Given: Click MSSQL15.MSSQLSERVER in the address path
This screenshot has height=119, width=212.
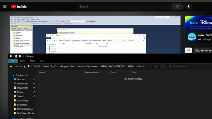Looking at the screenshot, I should click(112, 66).
